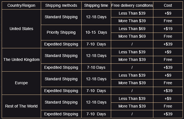The width and height of the screenshot is (184, 119).
Task: Select Rest of The World +$39 cost
Action: pos(168,114)
